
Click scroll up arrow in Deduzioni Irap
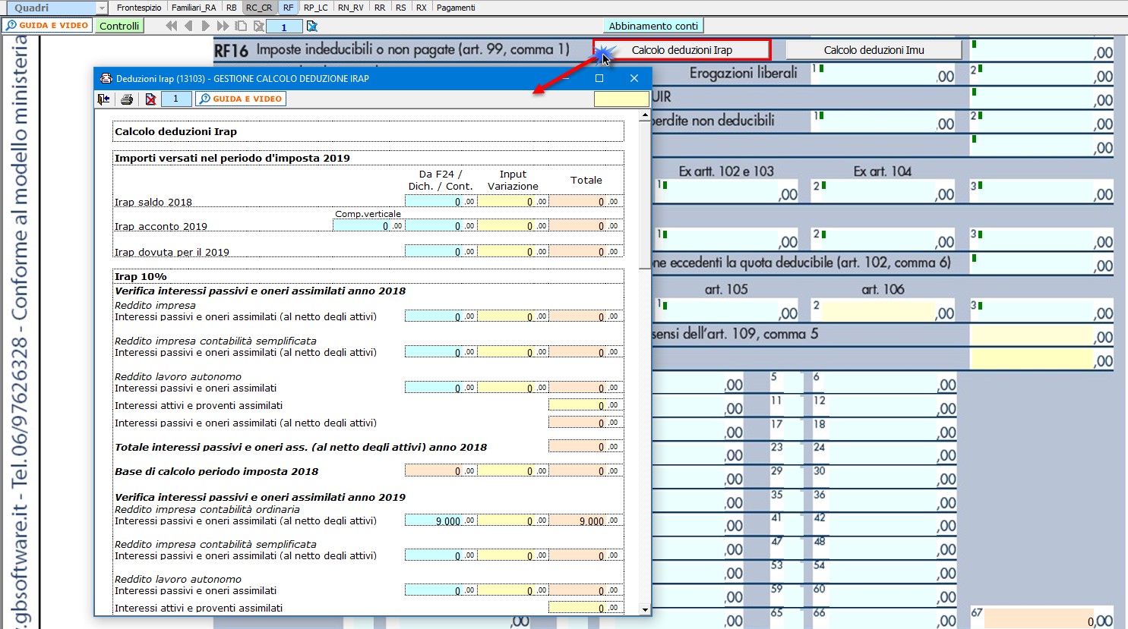click(645, 115)
